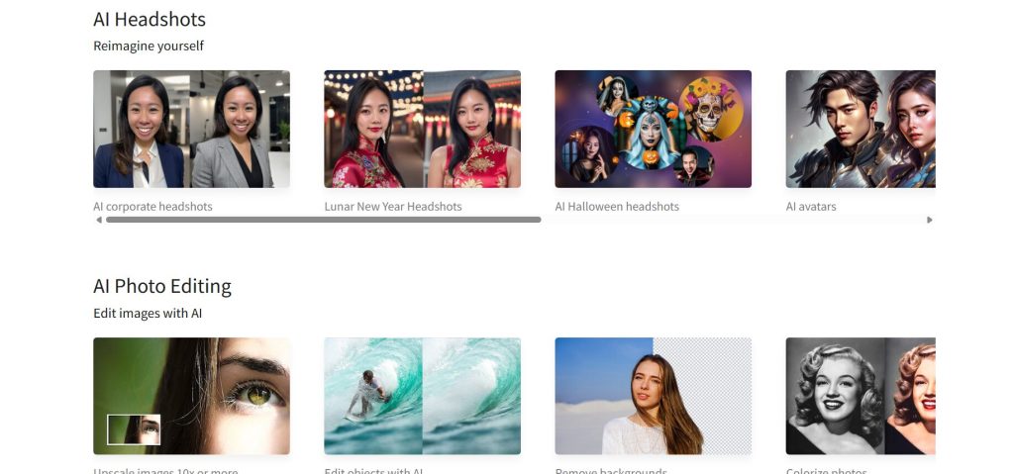Click empty scrollbar track right of the thumb

click(x=733, y=220)
